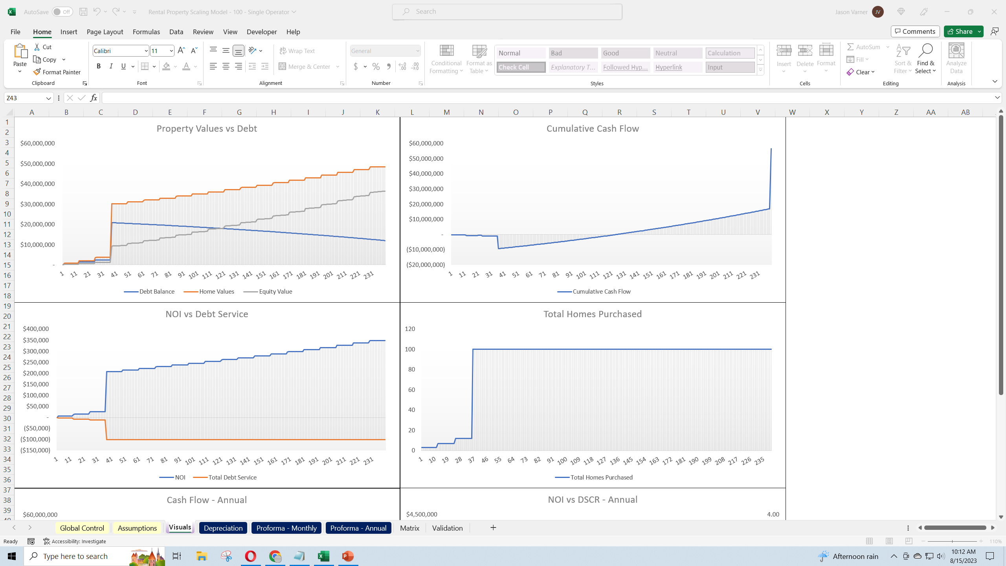The image size is (1006, 566).
Task: Switch to the Proforma - Monthly sheet
Action: click(x=286, y=528)
